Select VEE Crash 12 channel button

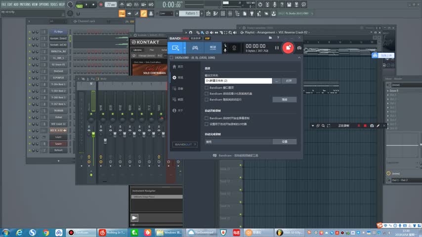58,124
